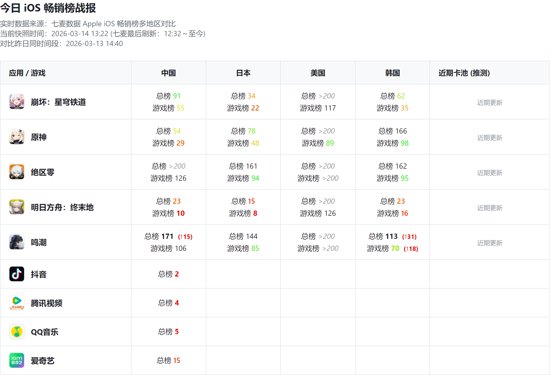
Task: Click 游戏榜 89 in the 原神 row
Action: pyautogui.click(x=318, y=143)
